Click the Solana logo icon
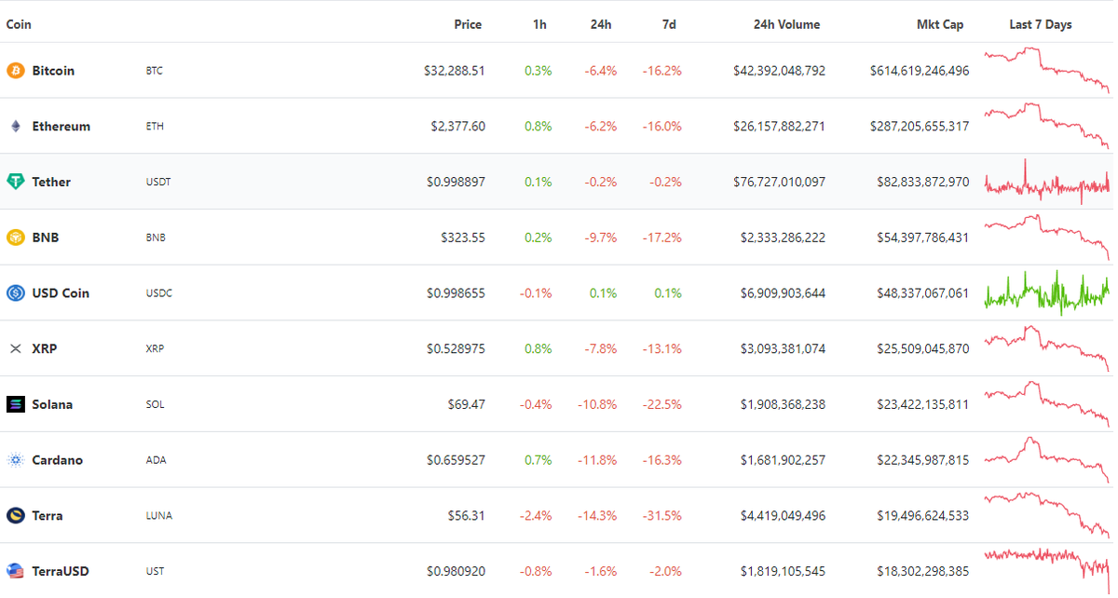The image size is (1118, 598). pos(15,404)
